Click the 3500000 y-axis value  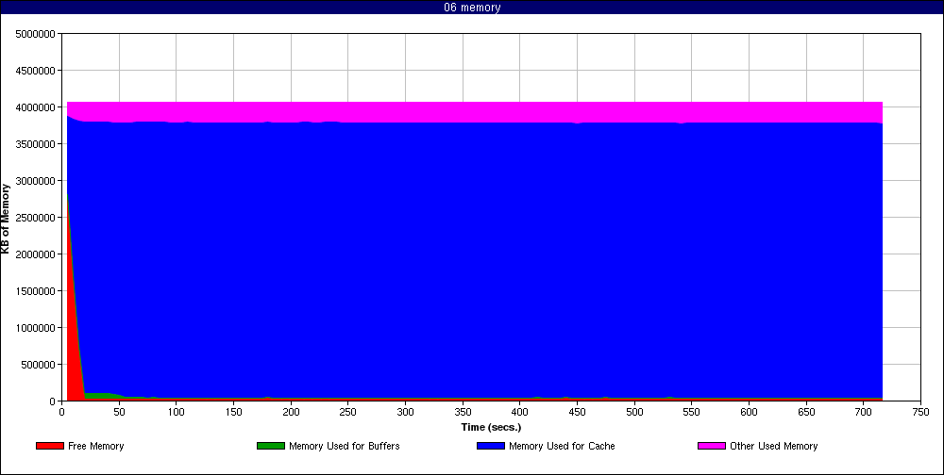click(37, 144)
